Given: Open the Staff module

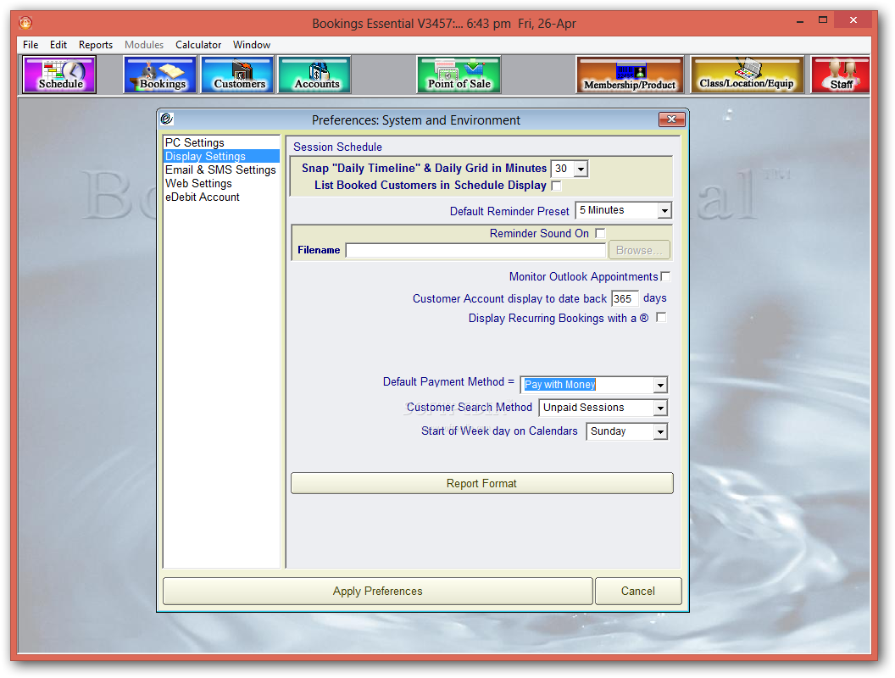Looking at the screenshot, I should (840, 75).
